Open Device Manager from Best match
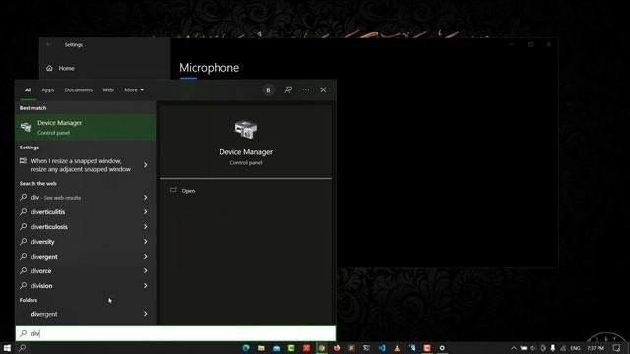 point(86,127)
